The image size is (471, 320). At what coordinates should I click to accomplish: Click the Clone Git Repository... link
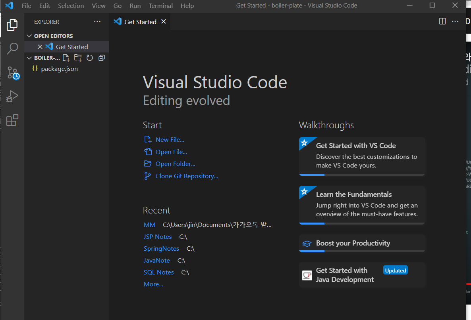187,176
